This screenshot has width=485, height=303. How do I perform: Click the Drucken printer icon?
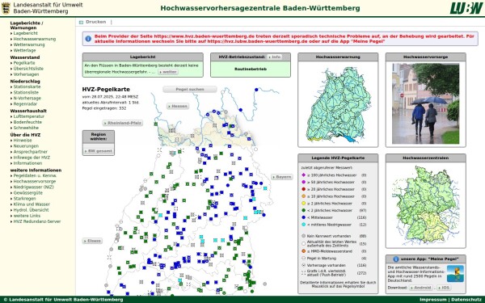coord(81,23)
